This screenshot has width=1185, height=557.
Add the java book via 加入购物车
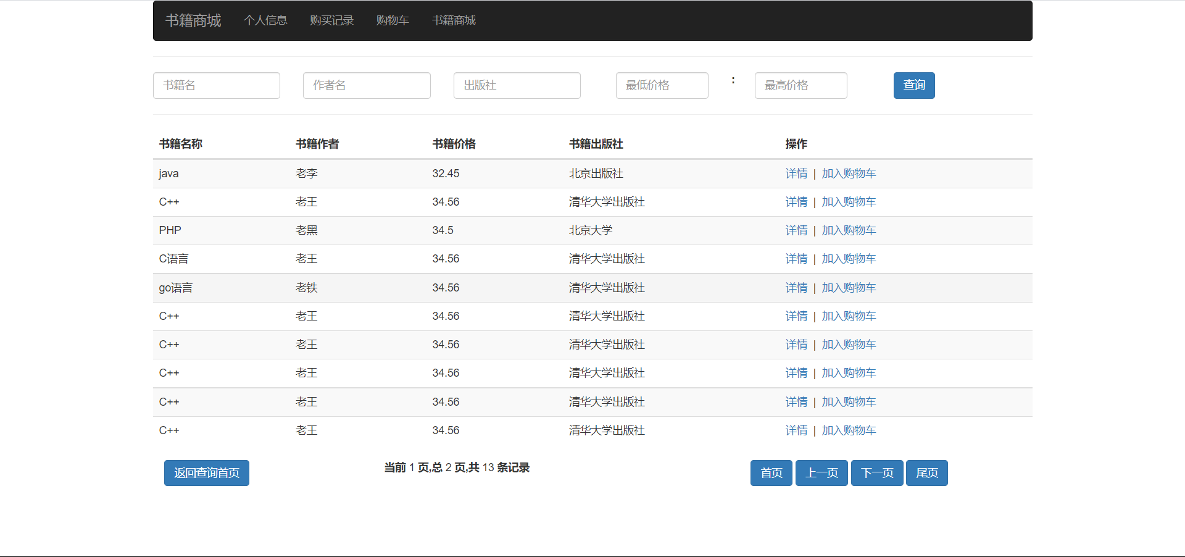(849, 174)
